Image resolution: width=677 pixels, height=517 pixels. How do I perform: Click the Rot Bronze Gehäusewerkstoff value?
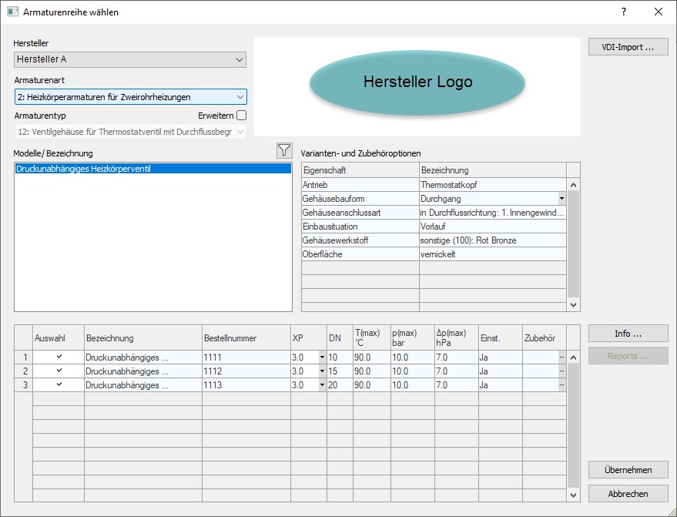[493, 240]
